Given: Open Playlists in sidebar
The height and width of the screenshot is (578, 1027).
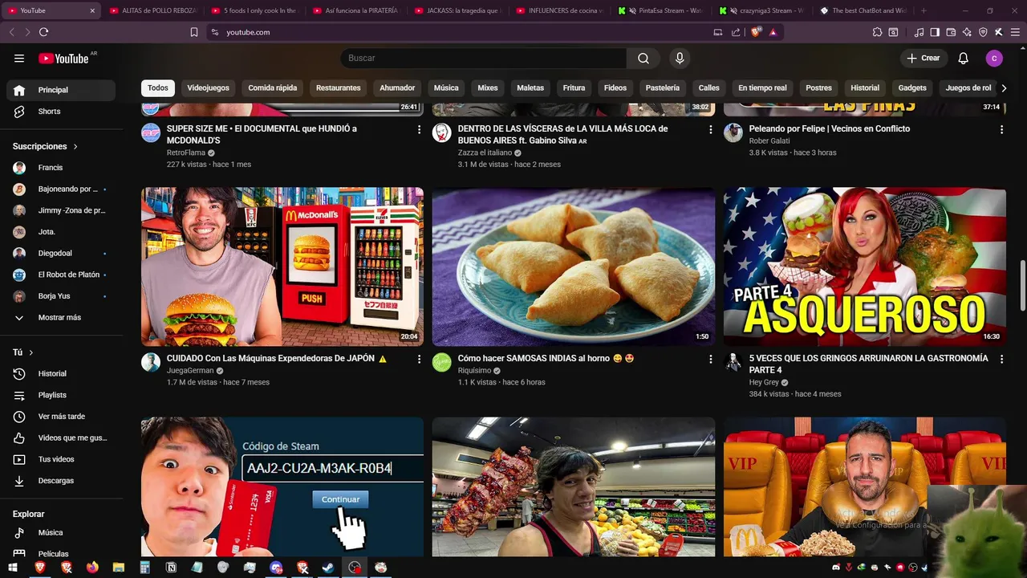Looking at the screenshot, I should (61, 395).
